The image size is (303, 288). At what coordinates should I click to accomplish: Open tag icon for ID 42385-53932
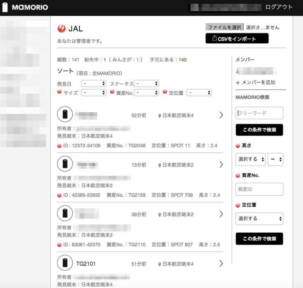point(65,164)
